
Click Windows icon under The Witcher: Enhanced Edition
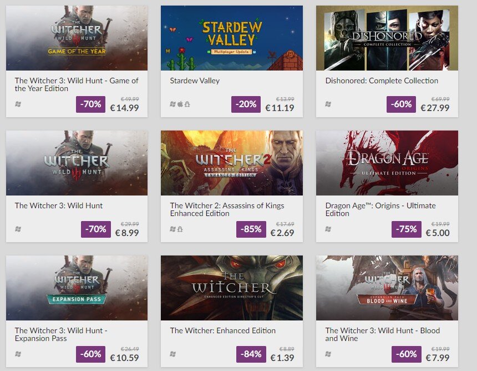(x=173, y=354)
